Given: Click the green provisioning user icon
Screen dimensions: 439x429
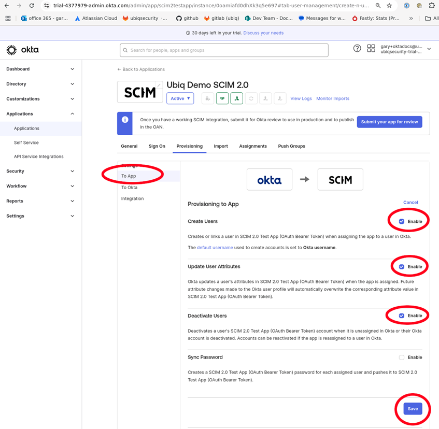Looking at the screenshot, I should point(236,98).
